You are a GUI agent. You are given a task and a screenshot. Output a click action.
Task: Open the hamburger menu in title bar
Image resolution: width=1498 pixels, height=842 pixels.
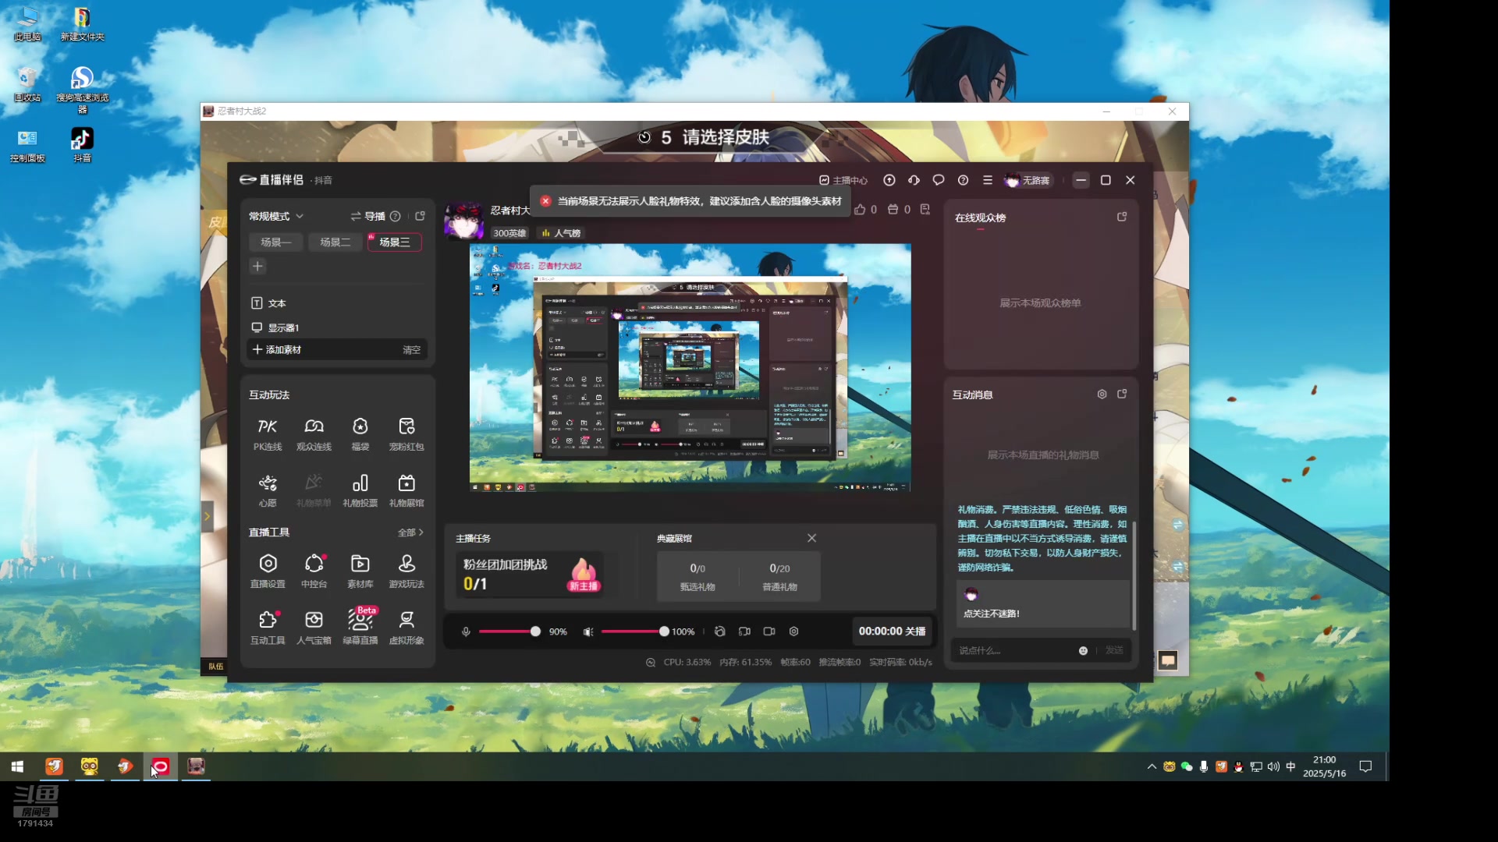point(988,180)
